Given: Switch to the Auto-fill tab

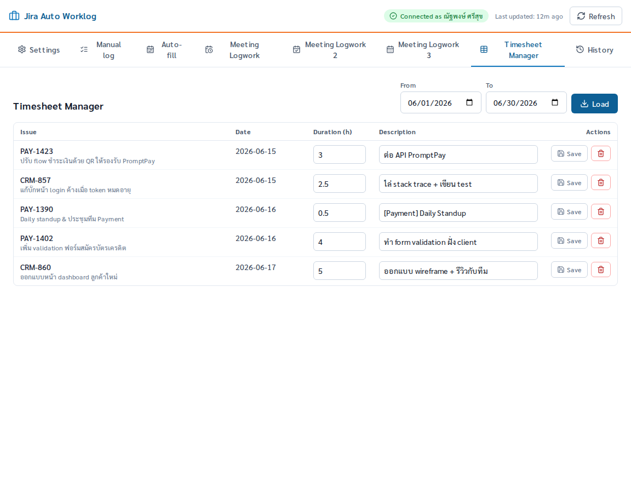Looking at the screenshot, I should tap(165, 49).
